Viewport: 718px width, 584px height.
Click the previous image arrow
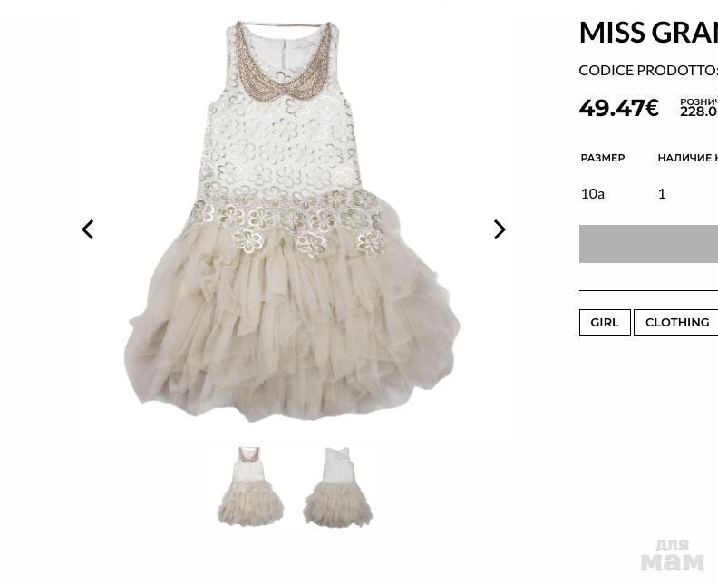click(88, 229)
